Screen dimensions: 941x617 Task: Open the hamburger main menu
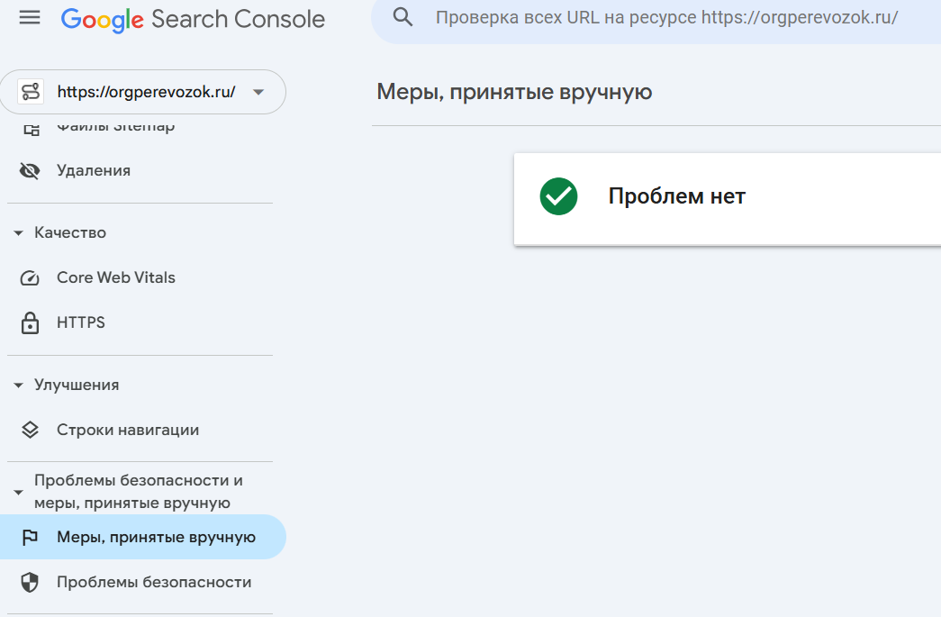30,18
